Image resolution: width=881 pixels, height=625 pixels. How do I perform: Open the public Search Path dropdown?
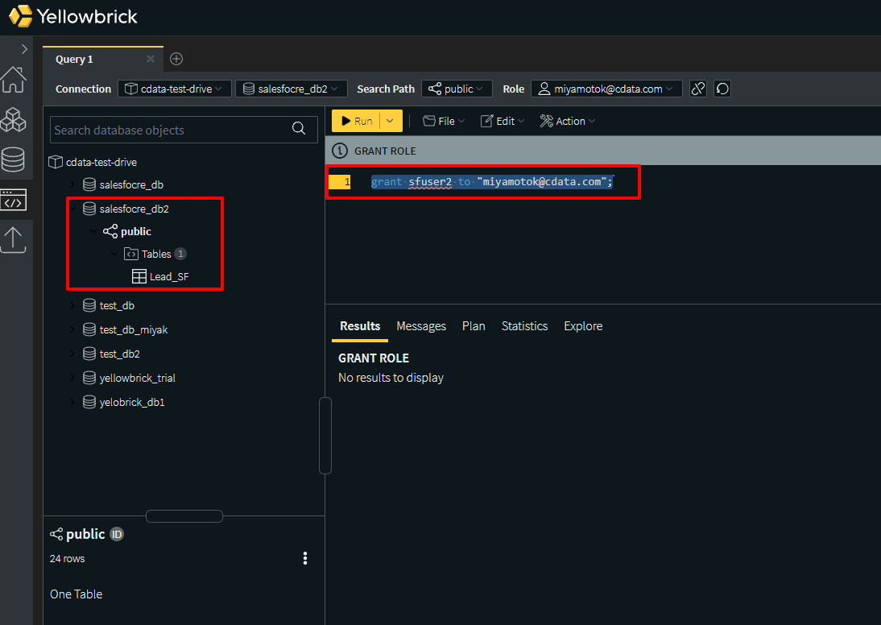click(x=457, y=89)
